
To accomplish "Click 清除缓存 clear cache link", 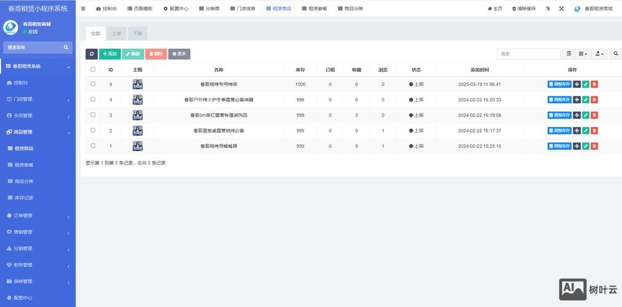I will pos(524,9).
